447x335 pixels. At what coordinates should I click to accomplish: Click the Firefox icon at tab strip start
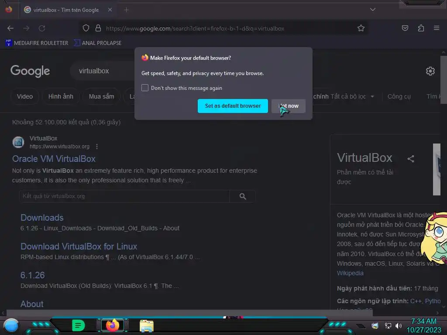9,10
